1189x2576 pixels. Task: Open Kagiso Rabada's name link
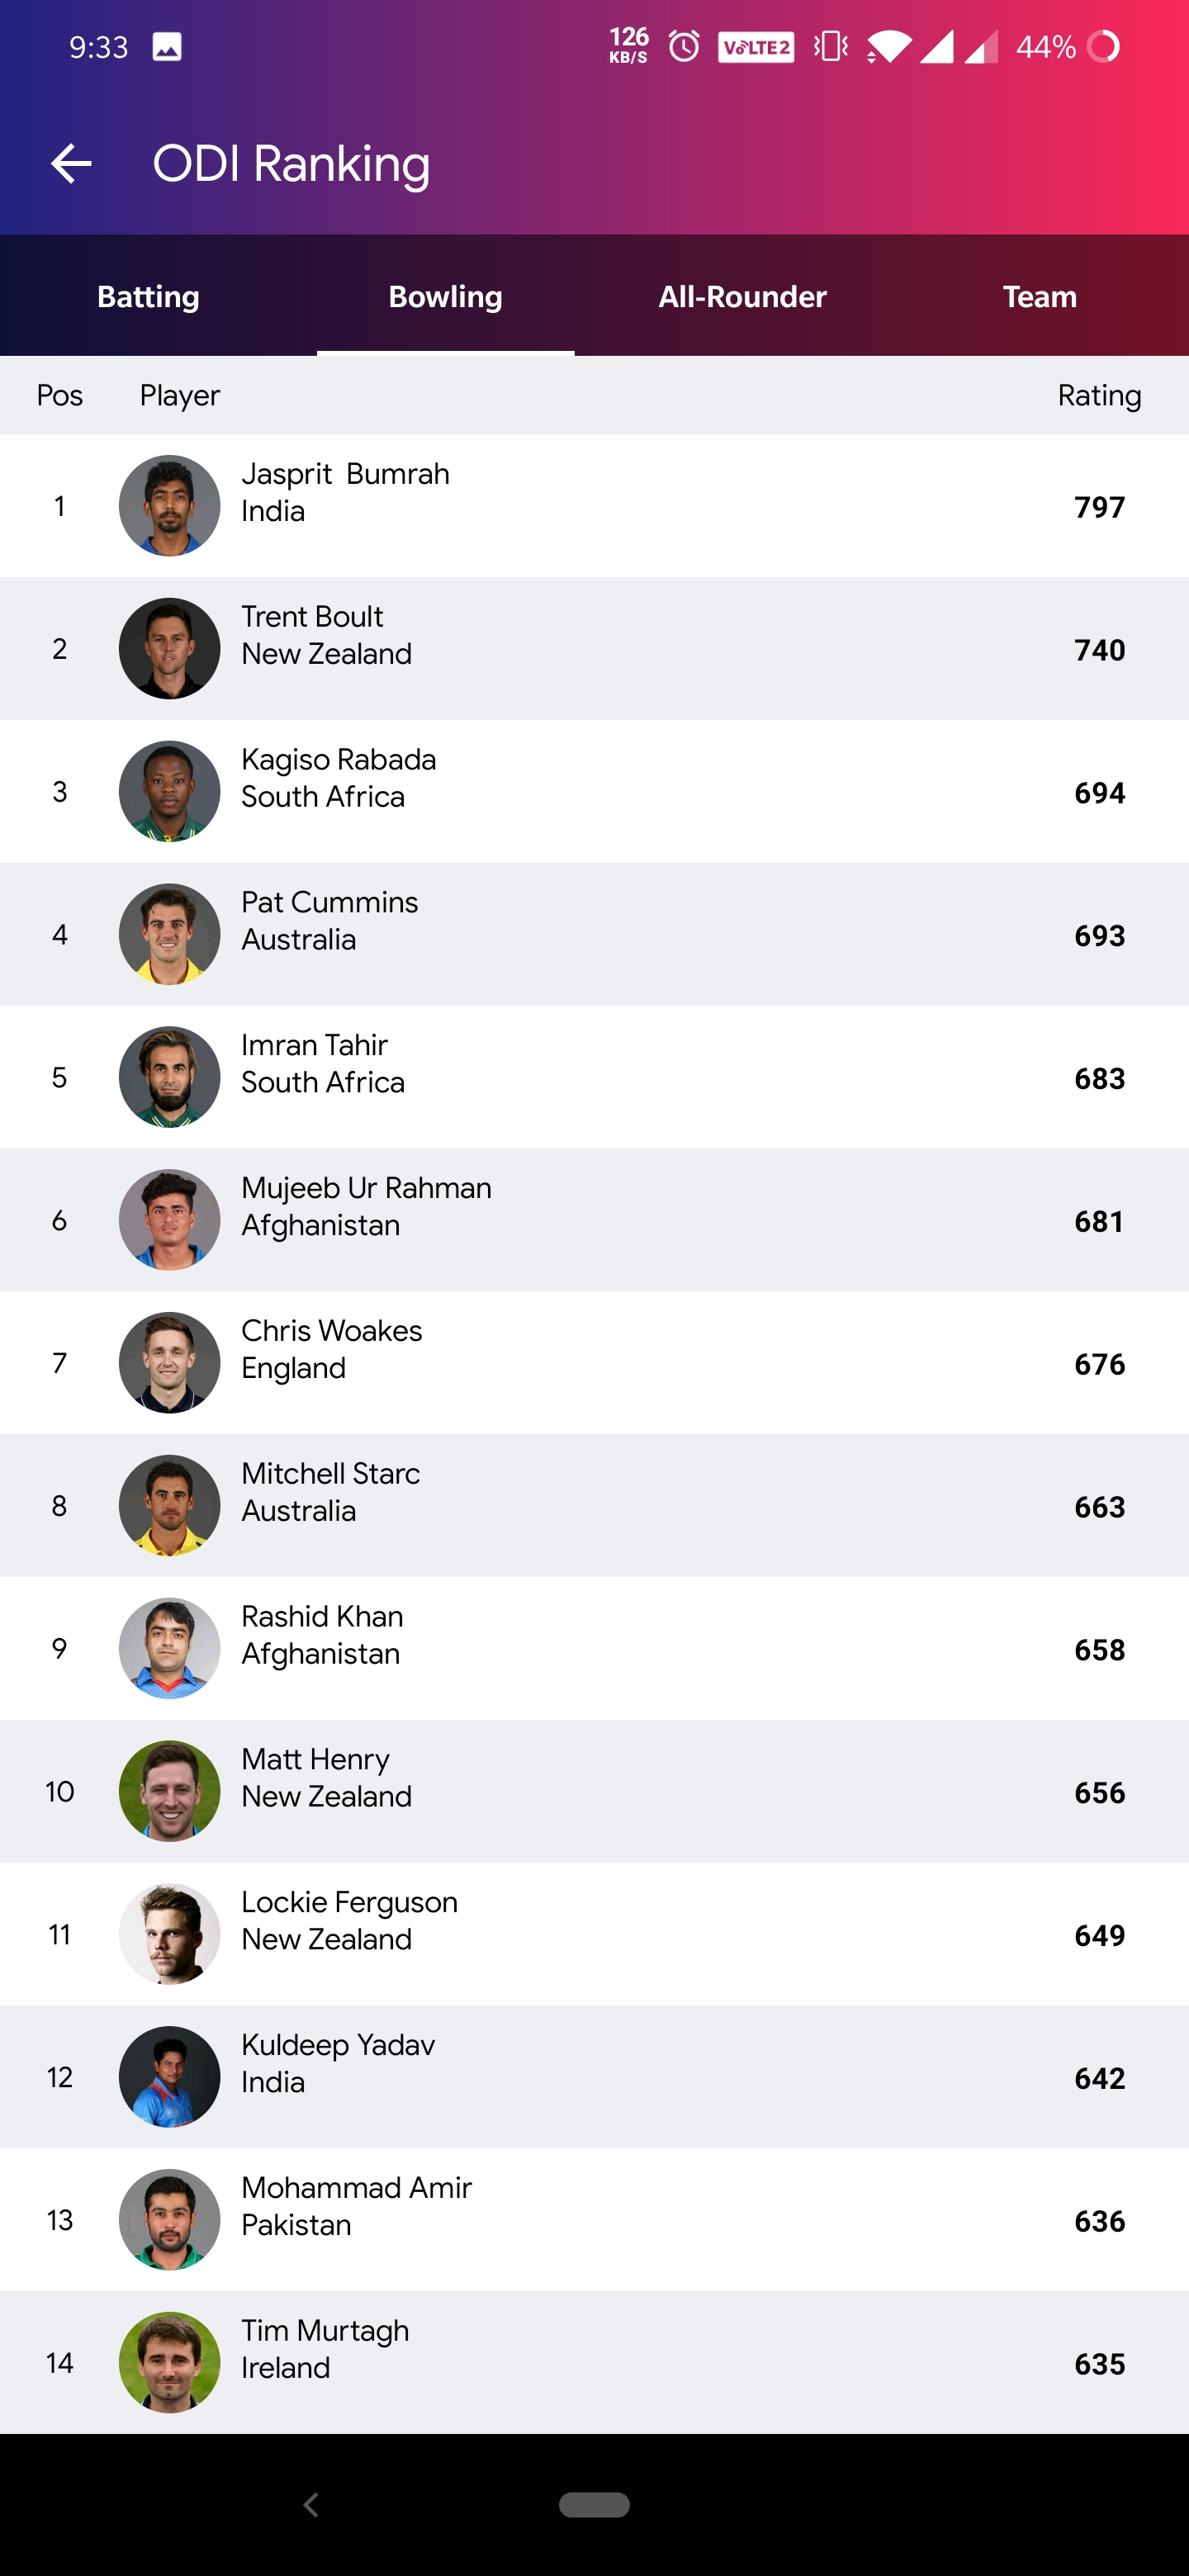coord(338,760)
